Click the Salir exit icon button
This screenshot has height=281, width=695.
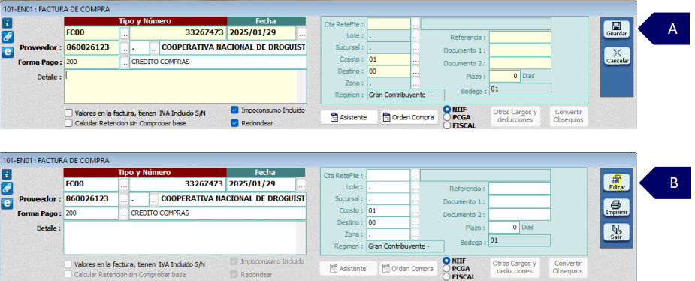(616, 232)
